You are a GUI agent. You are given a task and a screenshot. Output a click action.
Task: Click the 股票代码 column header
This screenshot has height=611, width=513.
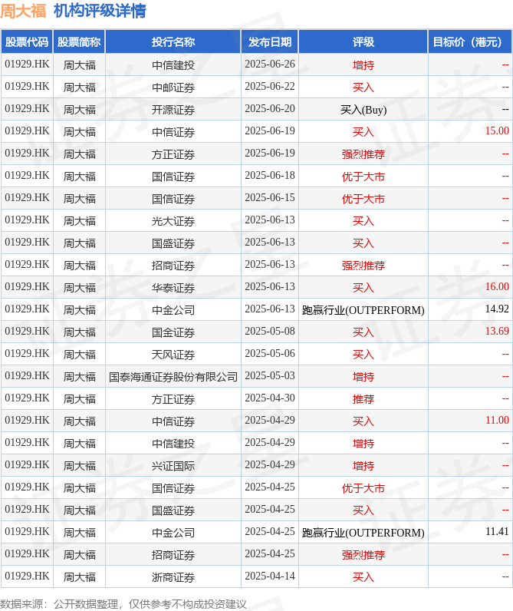tap(27, 41)
